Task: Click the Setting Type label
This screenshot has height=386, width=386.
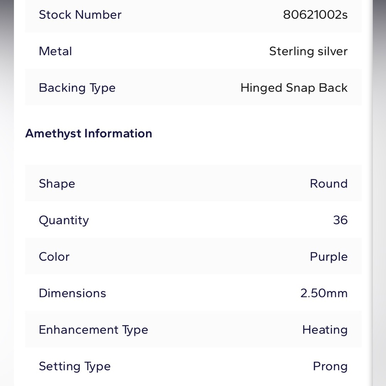Action: 75,367
